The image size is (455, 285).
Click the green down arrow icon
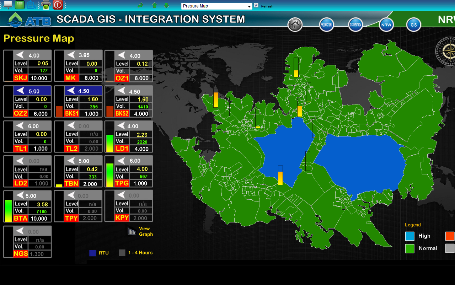166,5
